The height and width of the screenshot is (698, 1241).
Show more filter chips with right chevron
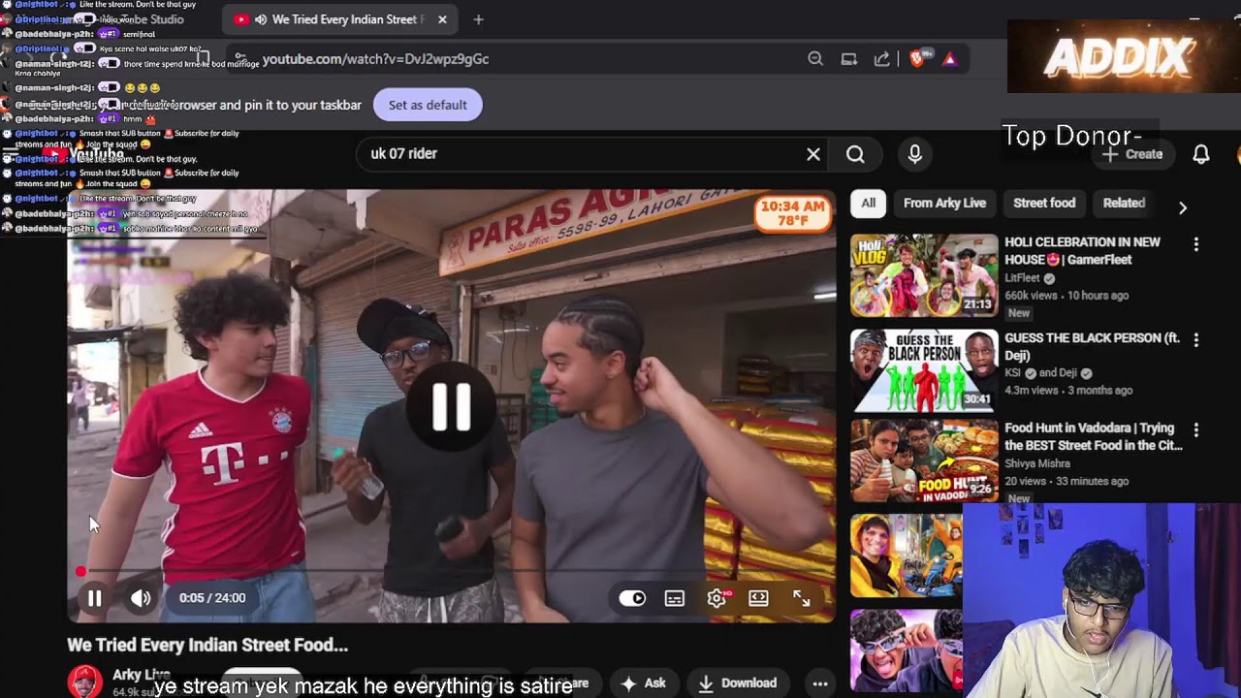[1182, 206]
